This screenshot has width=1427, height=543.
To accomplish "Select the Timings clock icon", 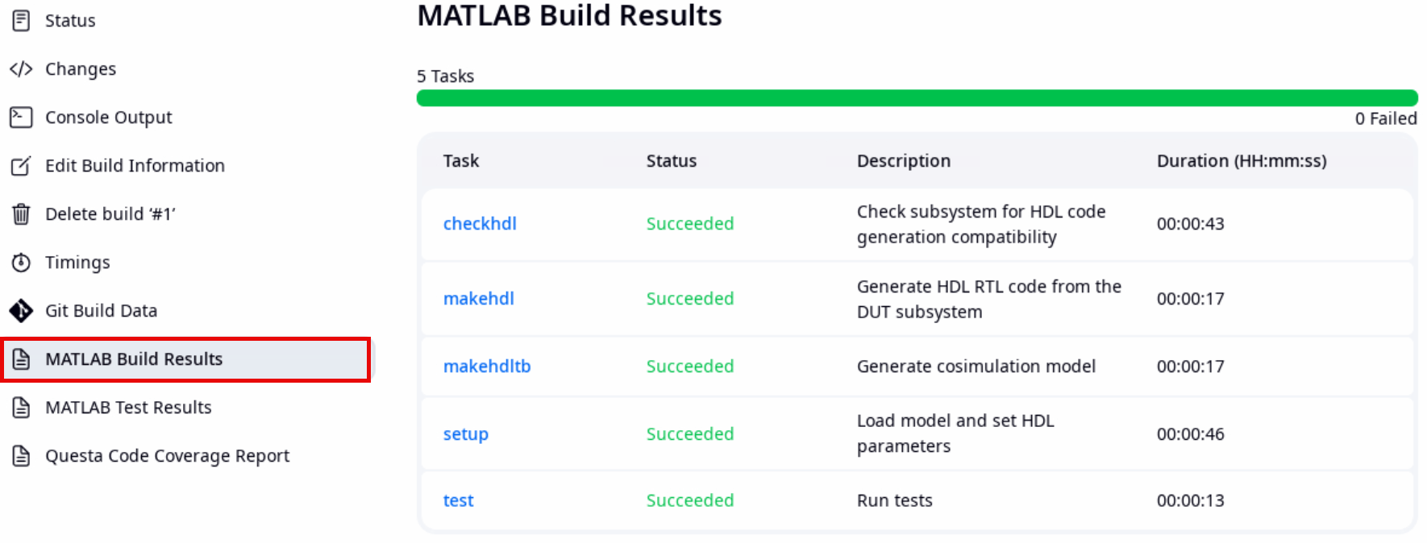I will pos(20,262).
